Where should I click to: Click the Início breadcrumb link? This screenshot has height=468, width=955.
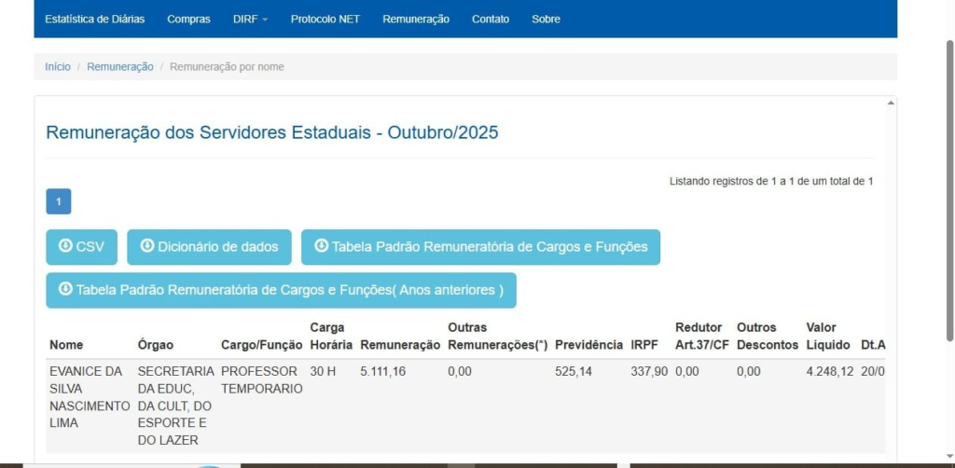click(58, 67)
